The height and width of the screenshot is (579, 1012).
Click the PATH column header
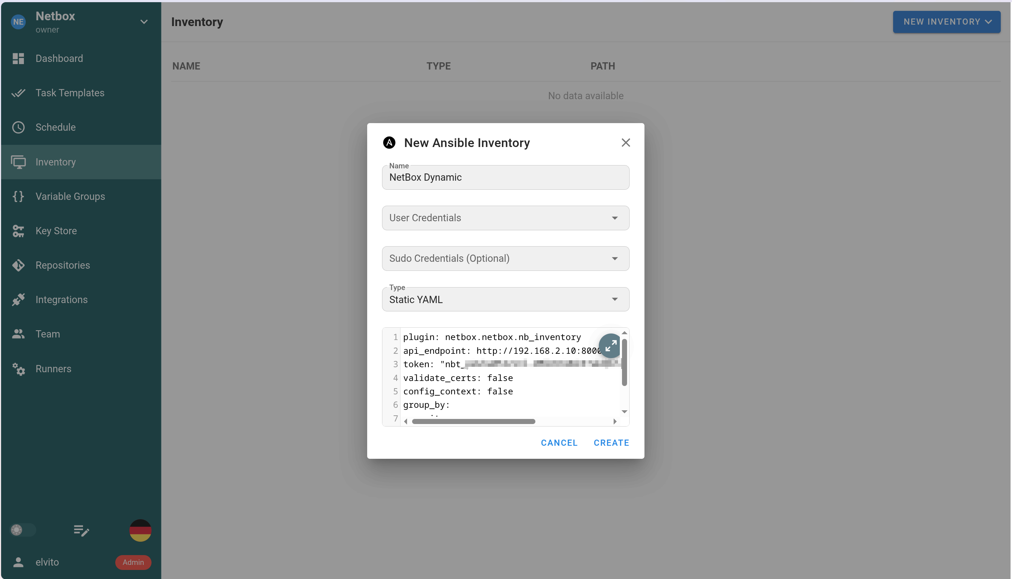tap(602, 66)
